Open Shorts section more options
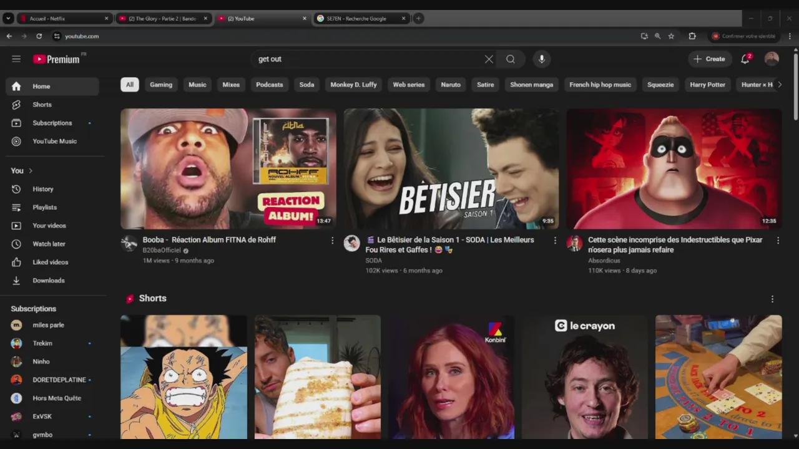 tap(772, 299)
